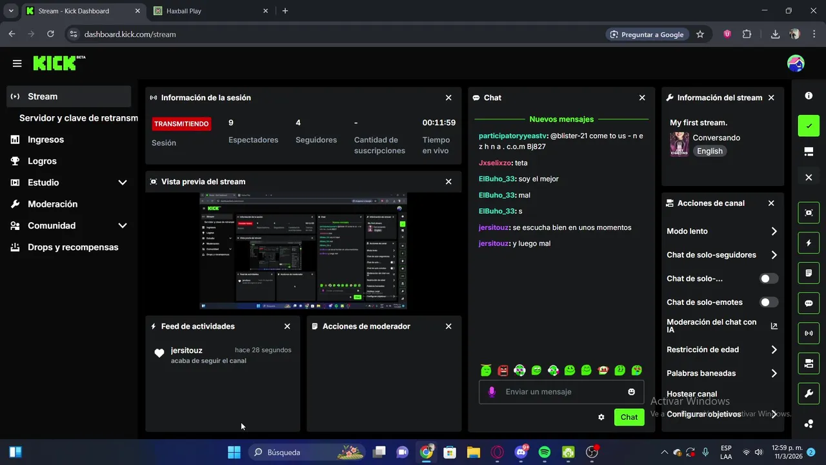The image size is (826, 465).
Task: Close the Chat panel
Action: (642, 98)
